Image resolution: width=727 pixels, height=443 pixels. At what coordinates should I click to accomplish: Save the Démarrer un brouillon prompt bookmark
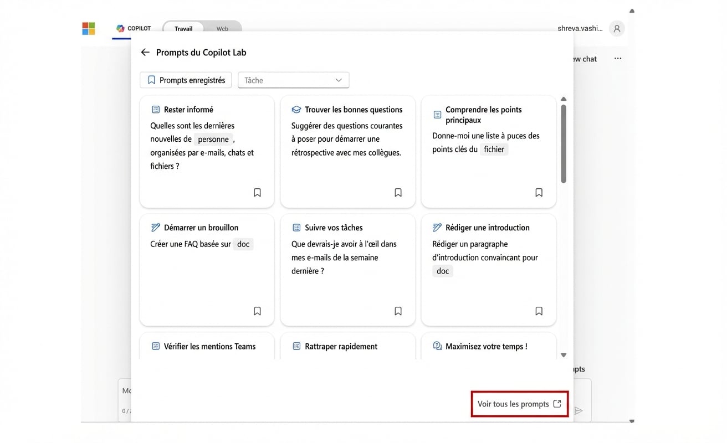click(x=257, y=311)
